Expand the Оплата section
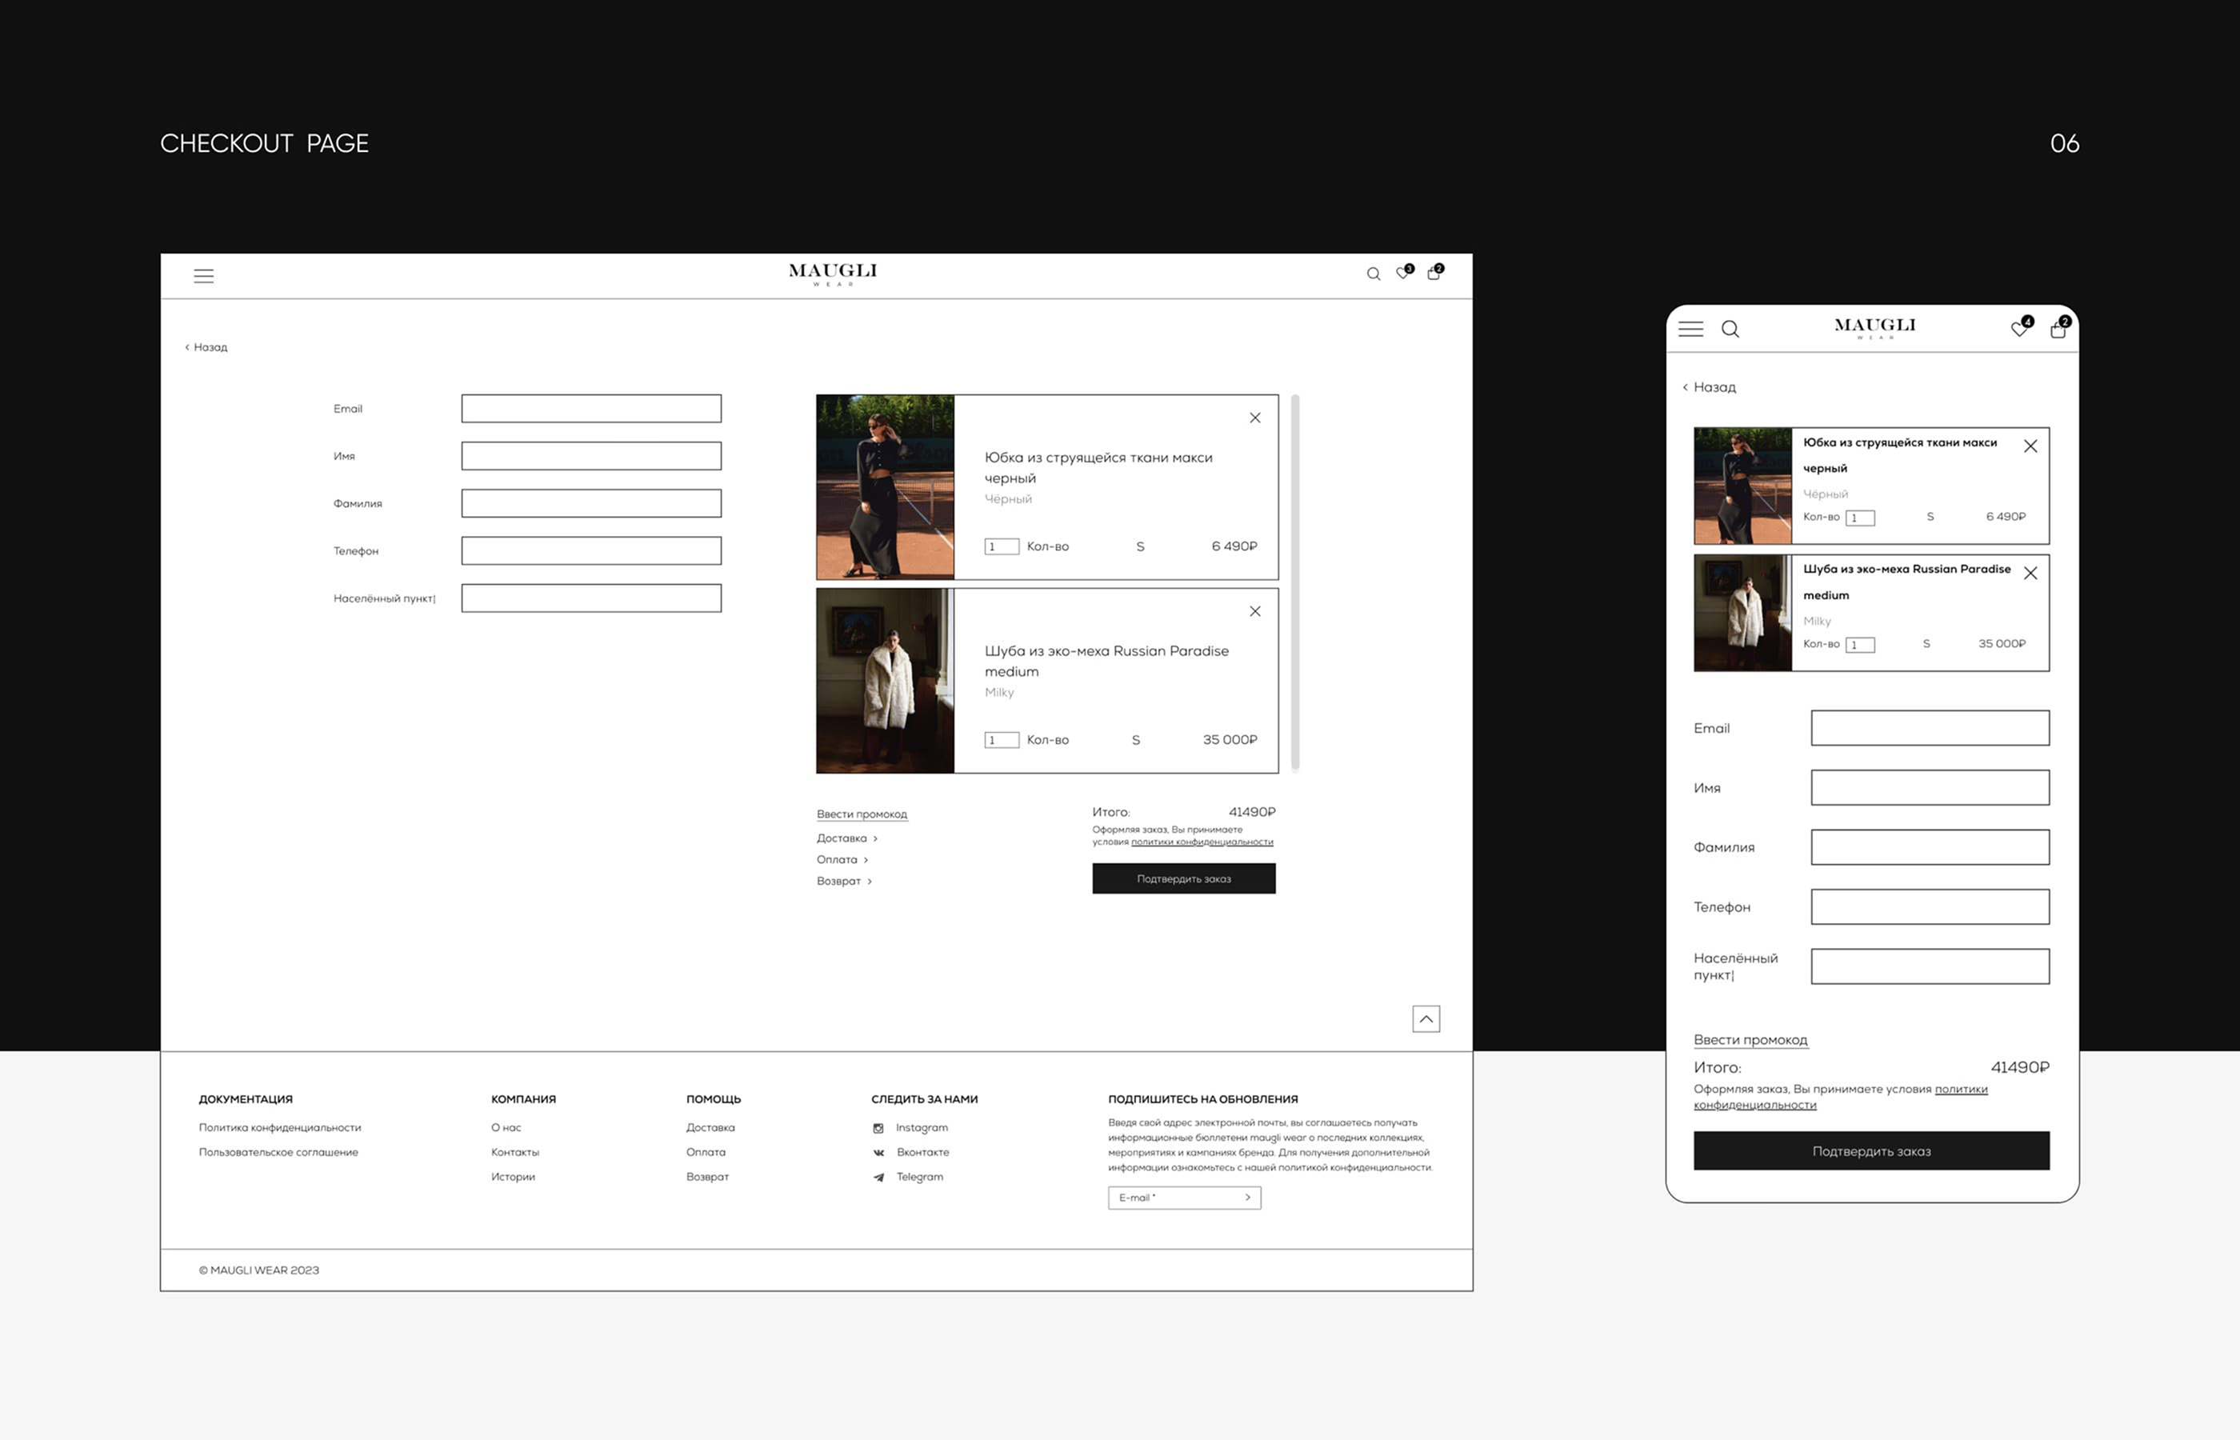2240x1440 pixels. [x=842, y=860]
